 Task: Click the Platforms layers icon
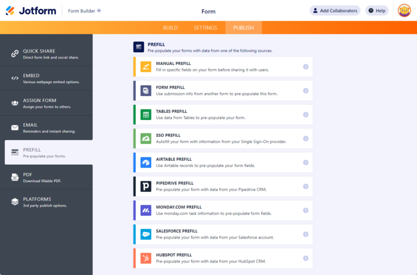pos(15,202)
